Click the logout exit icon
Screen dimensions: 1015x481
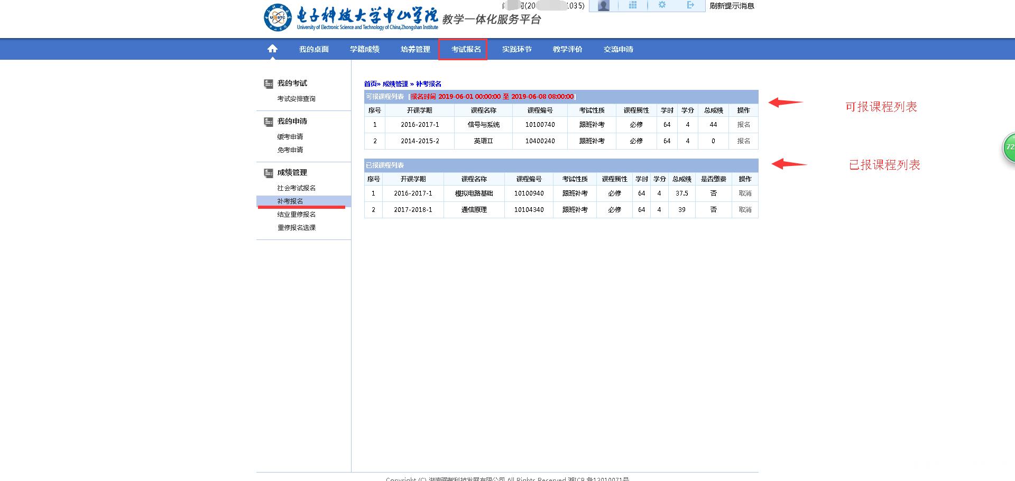point(690,5)
